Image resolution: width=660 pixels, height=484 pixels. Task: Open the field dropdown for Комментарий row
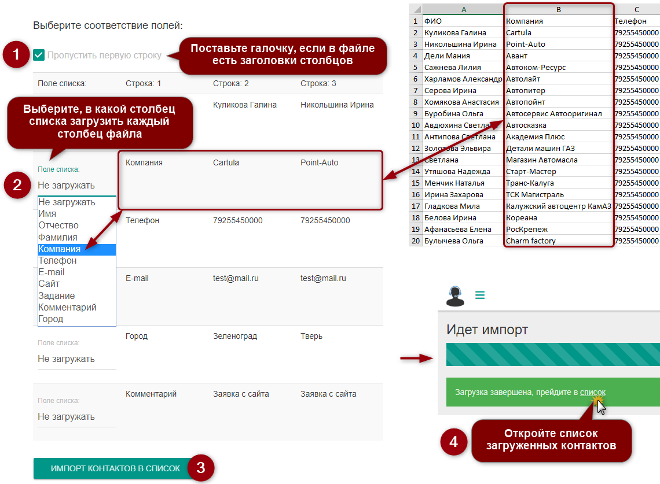tap(76, 417)
